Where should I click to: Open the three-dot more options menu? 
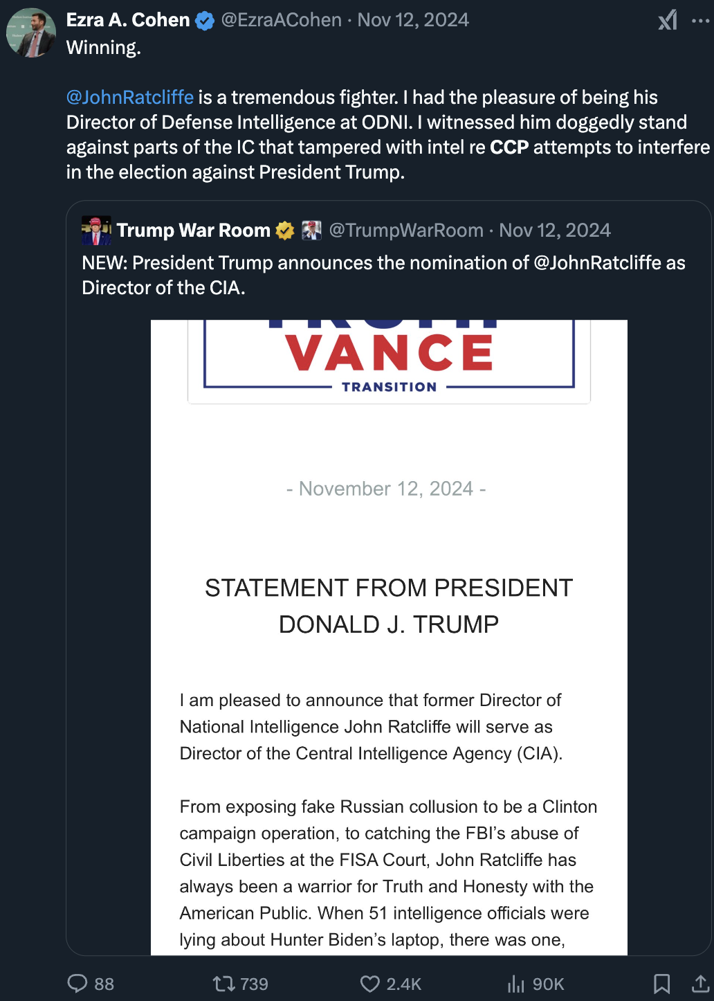(x=700, y=21)
